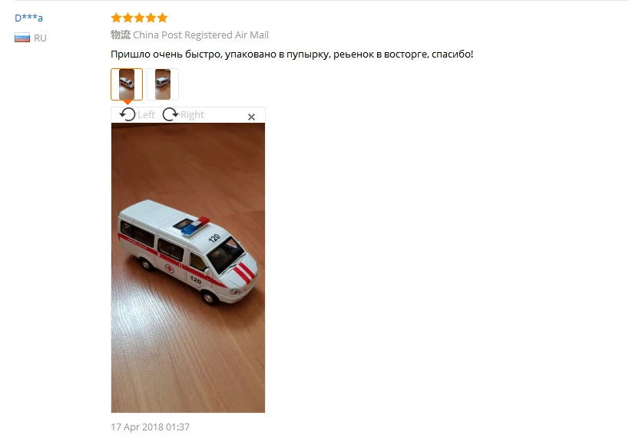Close the enlarged photo viewer
This screenshot has width=629, height=435.
(251, 117)
